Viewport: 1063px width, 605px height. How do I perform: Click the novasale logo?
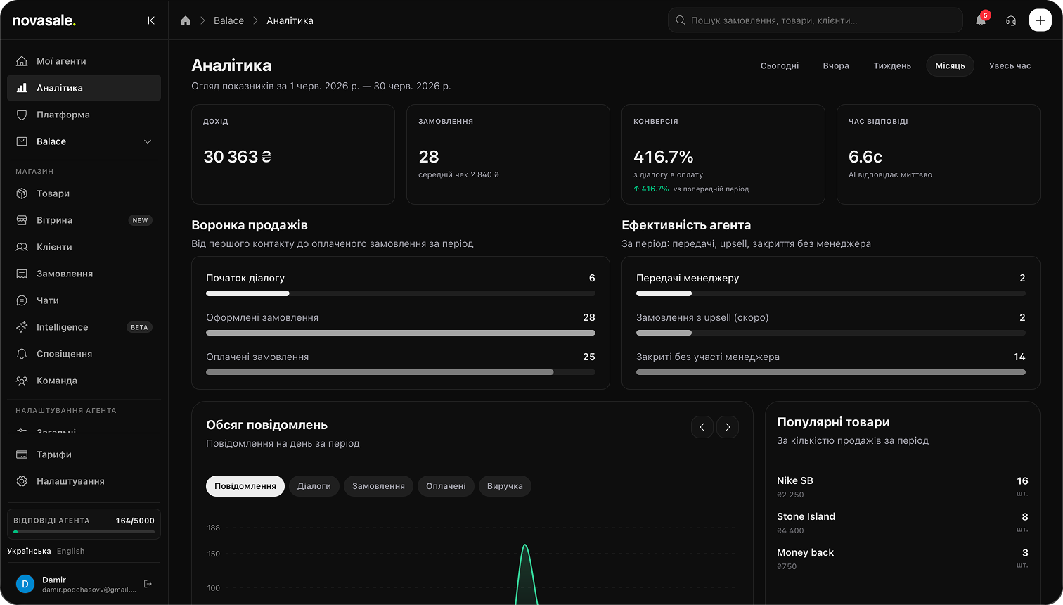point(44,20)
